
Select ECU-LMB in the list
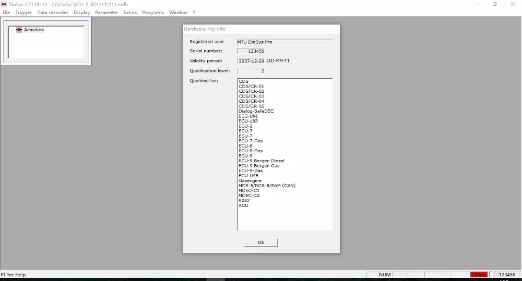248,176
